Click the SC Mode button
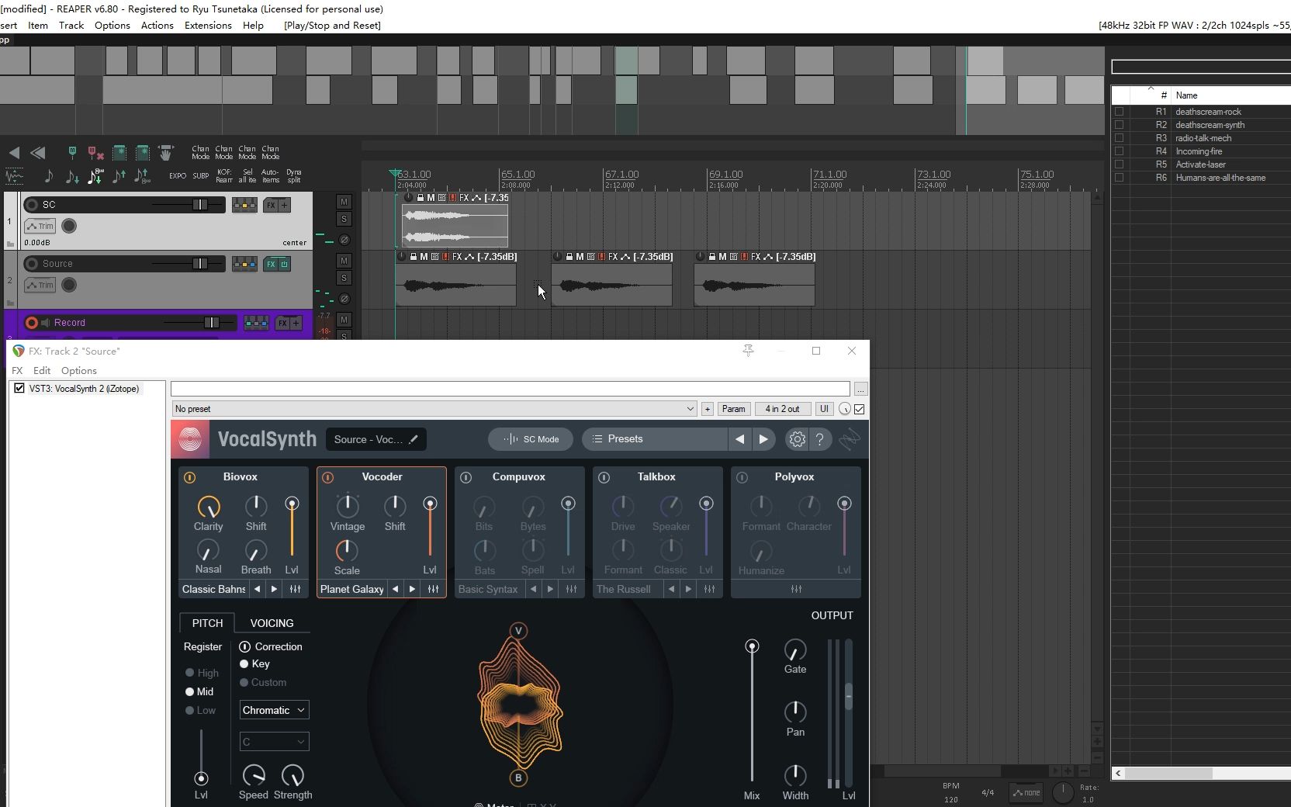 [531, 439]
